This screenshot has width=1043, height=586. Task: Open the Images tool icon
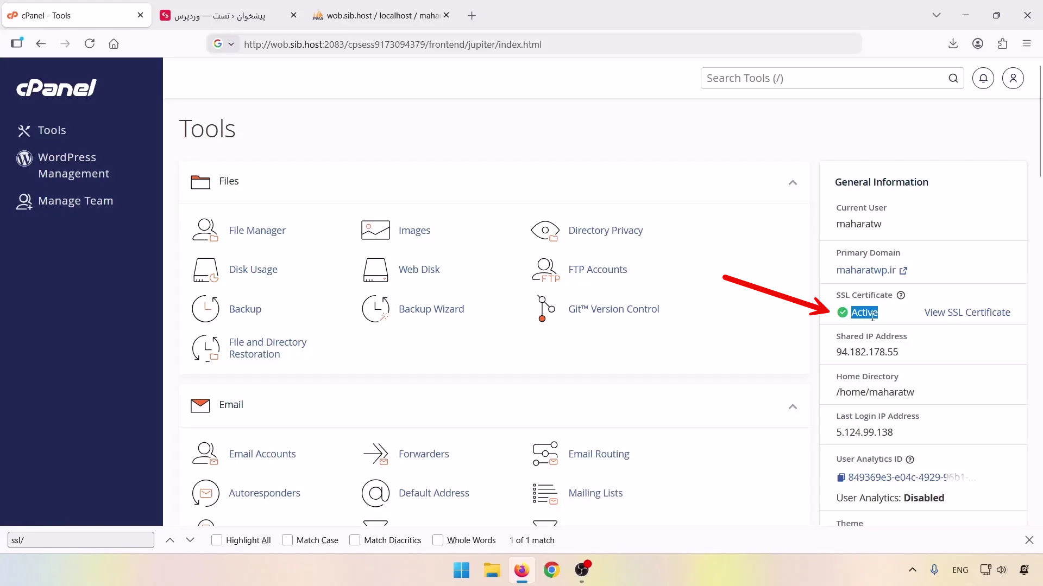[375, 230]
